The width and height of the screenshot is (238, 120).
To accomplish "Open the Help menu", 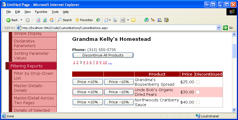I will (66, 12).
